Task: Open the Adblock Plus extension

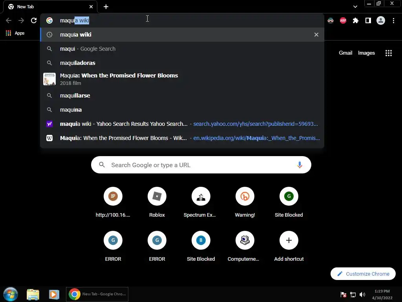Action: (x=343, y=20)
